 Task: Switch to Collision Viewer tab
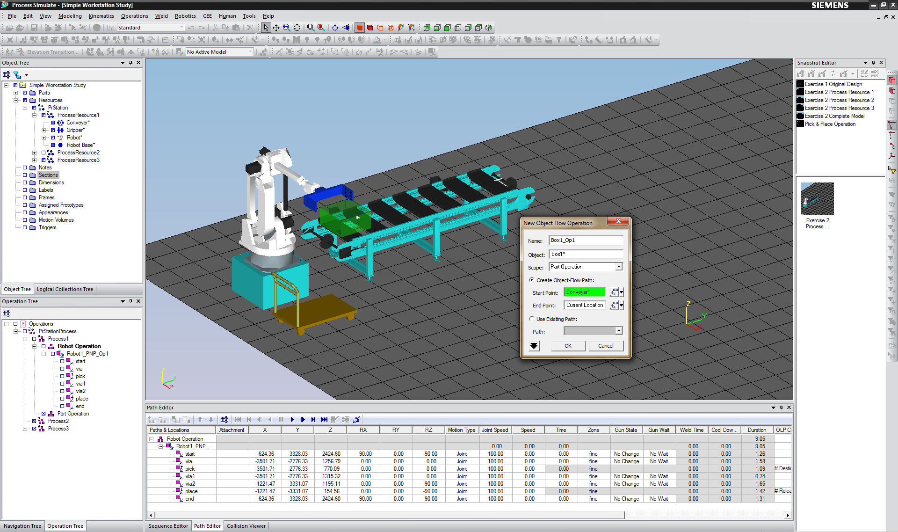coord(246,526)
